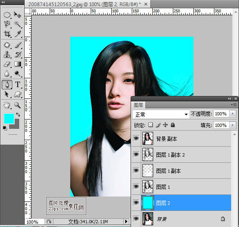239x227 pixels.
Task: Select the Clone Stamp tool
Action: [7, 55]
